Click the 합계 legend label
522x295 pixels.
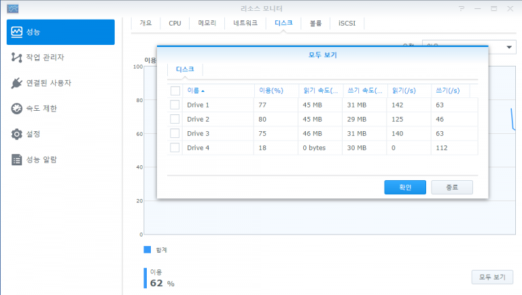pyautogui.click(x=162, y=250)
